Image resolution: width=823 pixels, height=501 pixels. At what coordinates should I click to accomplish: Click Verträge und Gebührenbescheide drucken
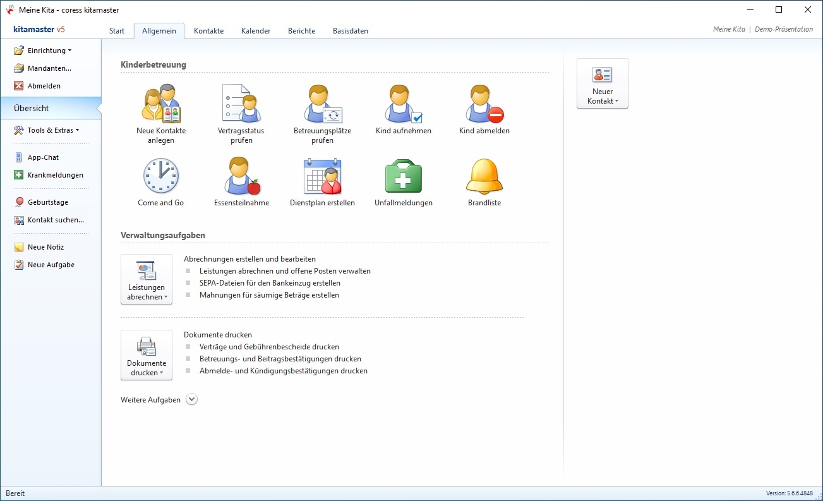(269, 347)
